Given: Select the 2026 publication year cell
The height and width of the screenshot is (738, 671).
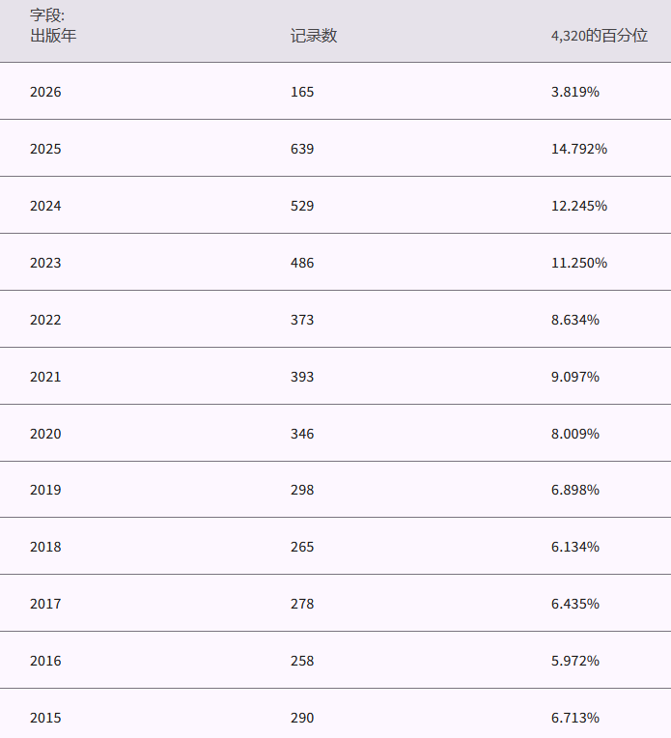Looking at the screenshot, I should (x=45, y=92).
